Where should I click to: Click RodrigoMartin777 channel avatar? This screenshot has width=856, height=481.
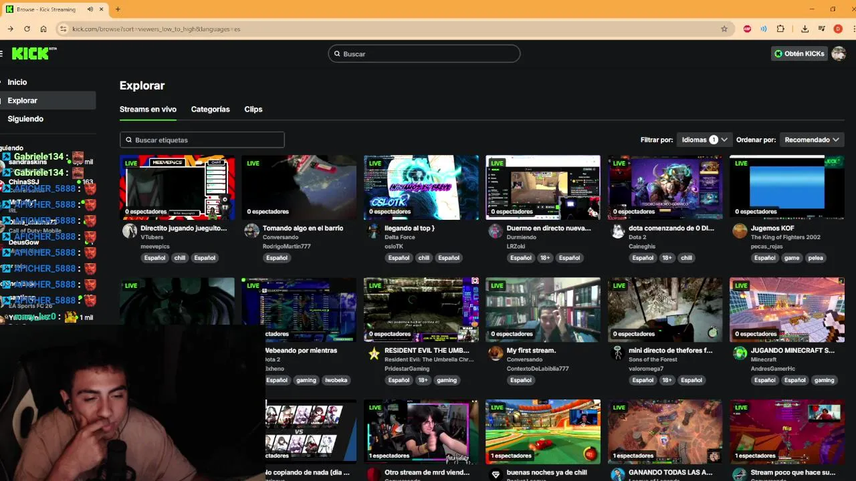(251, 231)
